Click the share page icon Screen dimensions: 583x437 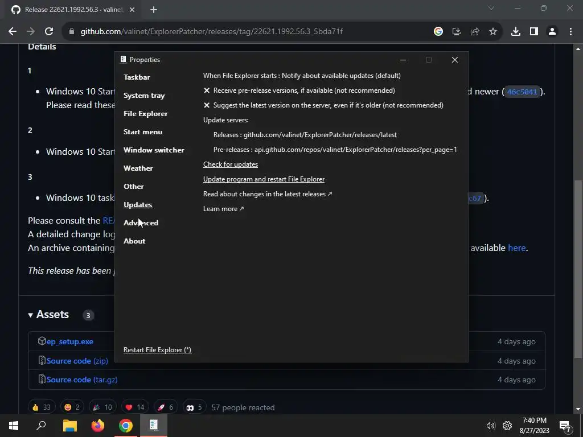point(474,32)
